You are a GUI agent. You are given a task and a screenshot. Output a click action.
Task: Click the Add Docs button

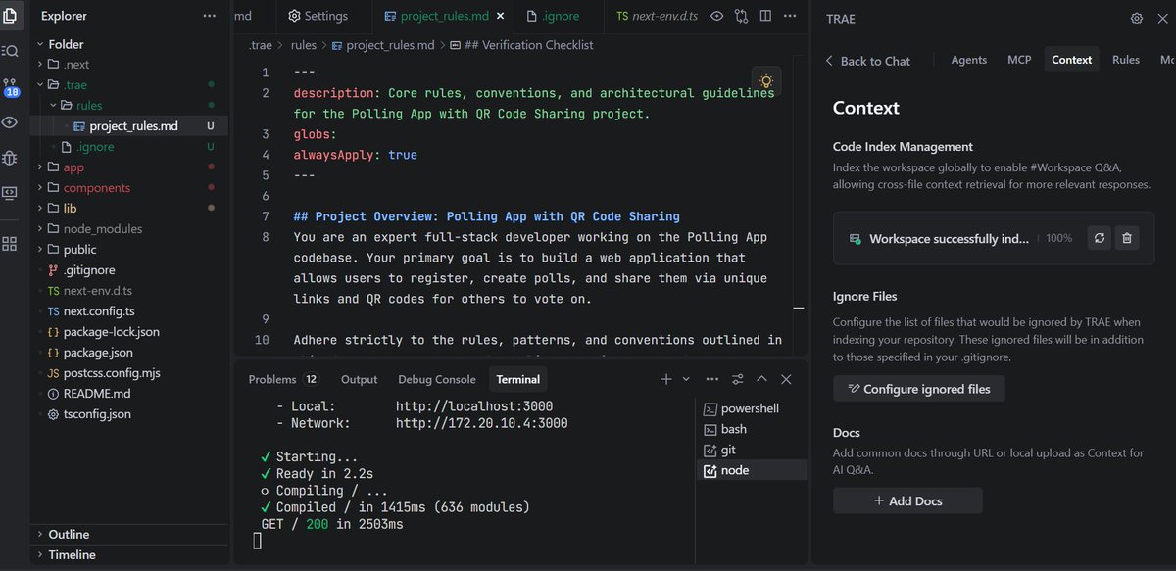point(906,500)
